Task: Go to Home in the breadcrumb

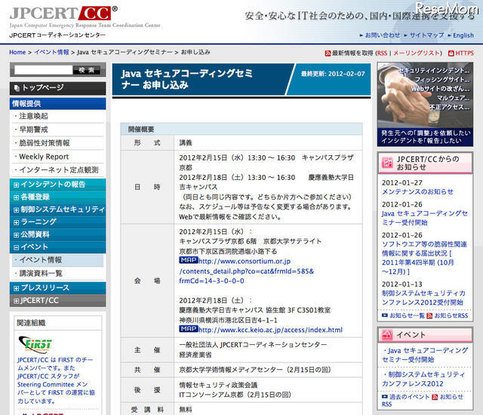Action: tap(17, 53)
